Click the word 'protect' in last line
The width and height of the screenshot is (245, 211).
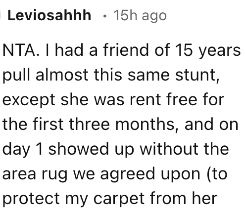pyautogui.click(x=31, y=199)
